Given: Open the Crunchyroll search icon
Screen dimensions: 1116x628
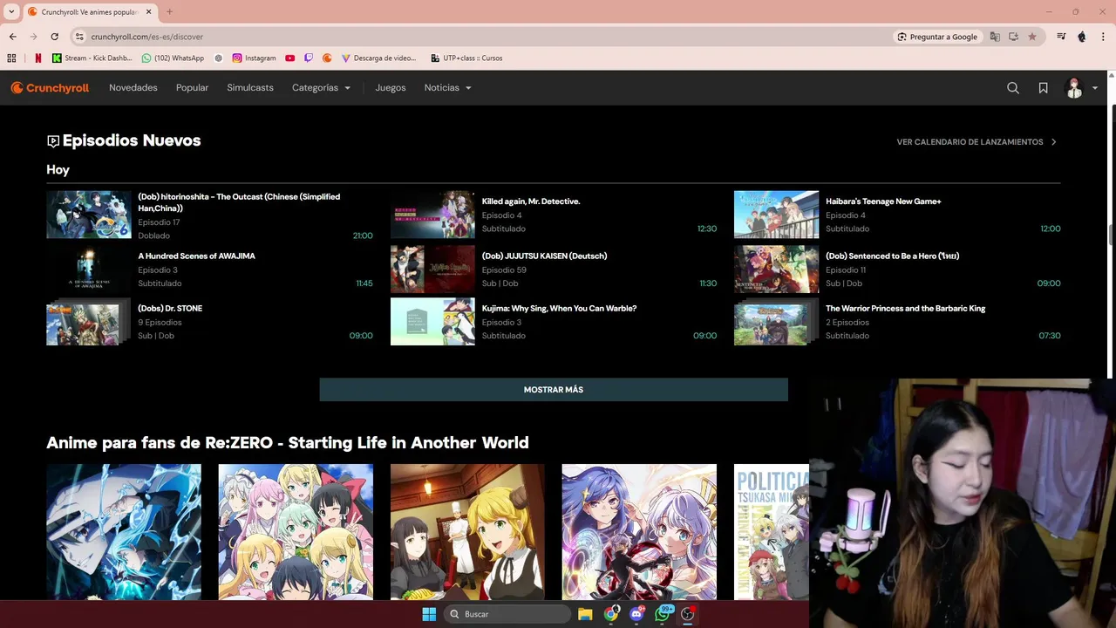Looking at the screenshot, I should coord(1013,88).
